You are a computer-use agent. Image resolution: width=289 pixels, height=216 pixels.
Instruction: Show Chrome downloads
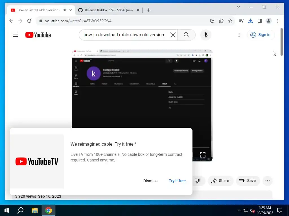pos(251,21)
